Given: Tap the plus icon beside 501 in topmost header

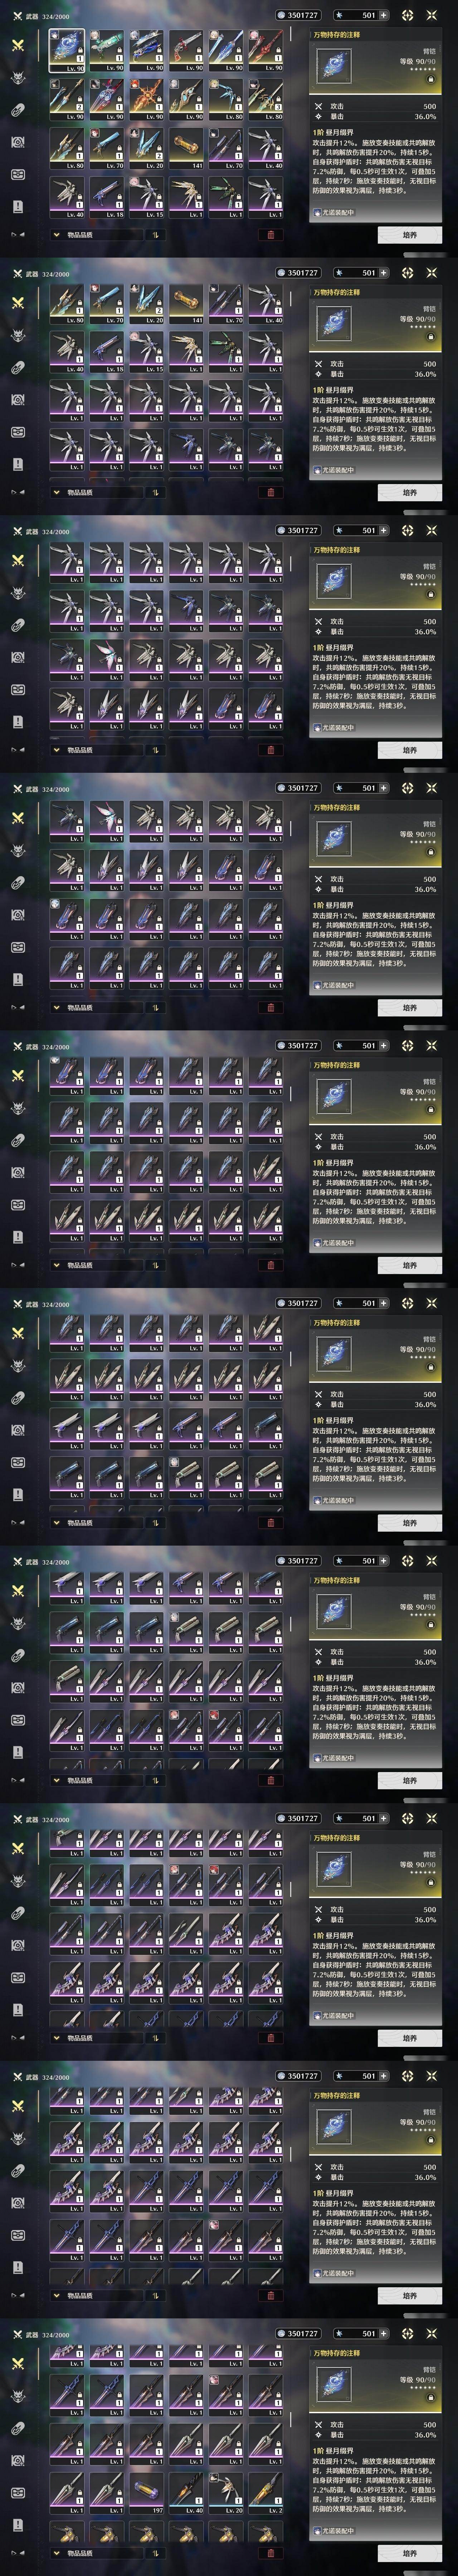Looking at the screenshot, I should (383, 15).
